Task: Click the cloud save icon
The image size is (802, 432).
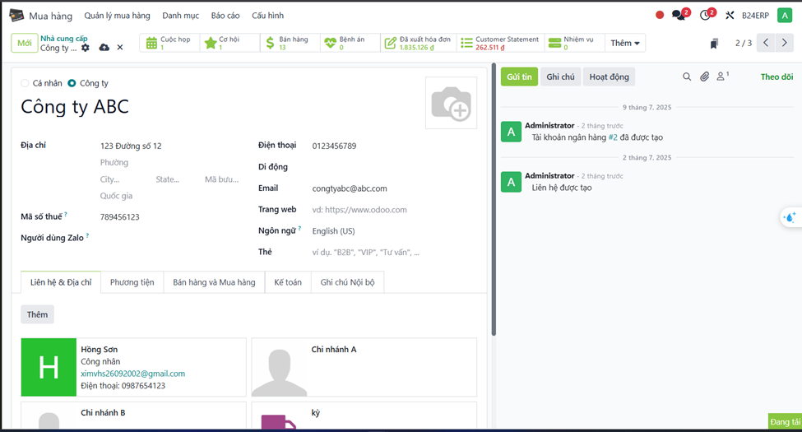Action: point(104,48)
